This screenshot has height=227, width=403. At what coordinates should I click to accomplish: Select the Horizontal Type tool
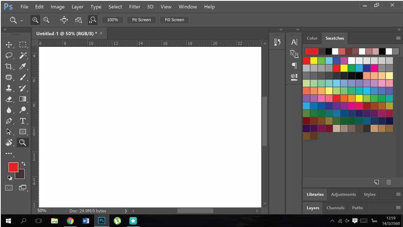click(x=23, y=121)
